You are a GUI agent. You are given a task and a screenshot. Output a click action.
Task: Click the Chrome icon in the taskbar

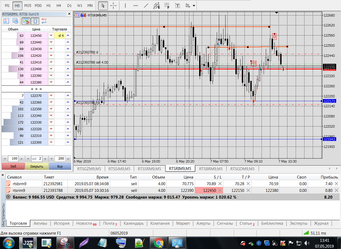pyautogui.click(x=158, y=243)
